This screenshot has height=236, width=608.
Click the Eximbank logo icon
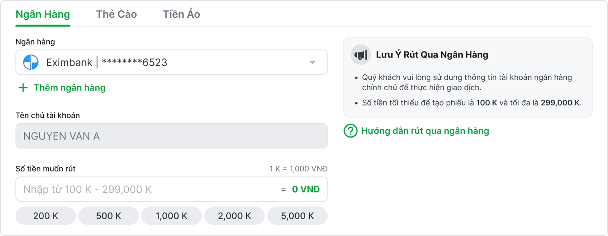click(x=31, y=63)
